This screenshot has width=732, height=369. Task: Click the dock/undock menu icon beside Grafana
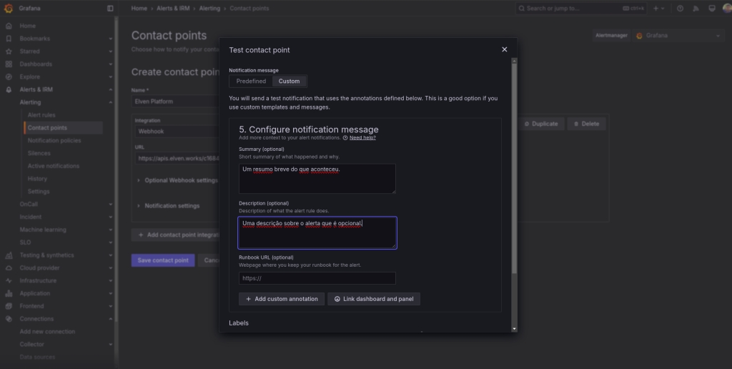(x=110, y=9)
